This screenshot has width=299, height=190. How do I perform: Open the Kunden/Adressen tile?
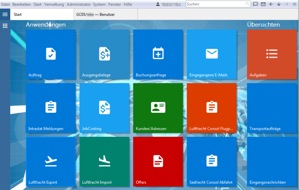158,108
